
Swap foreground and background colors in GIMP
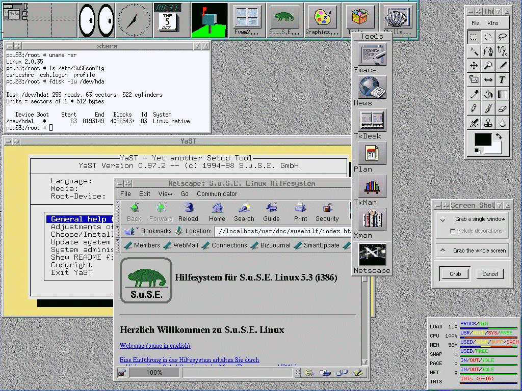[x=499, y=136]
